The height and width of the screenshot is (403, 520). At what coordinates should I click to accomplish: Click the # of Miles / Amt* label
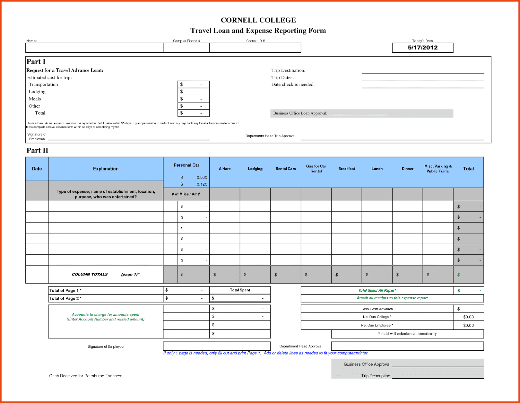click(186, 194)
